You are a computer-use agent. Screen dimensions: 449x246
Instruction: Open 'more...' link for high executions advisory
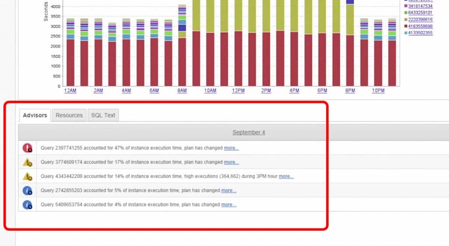click(286, 176)
